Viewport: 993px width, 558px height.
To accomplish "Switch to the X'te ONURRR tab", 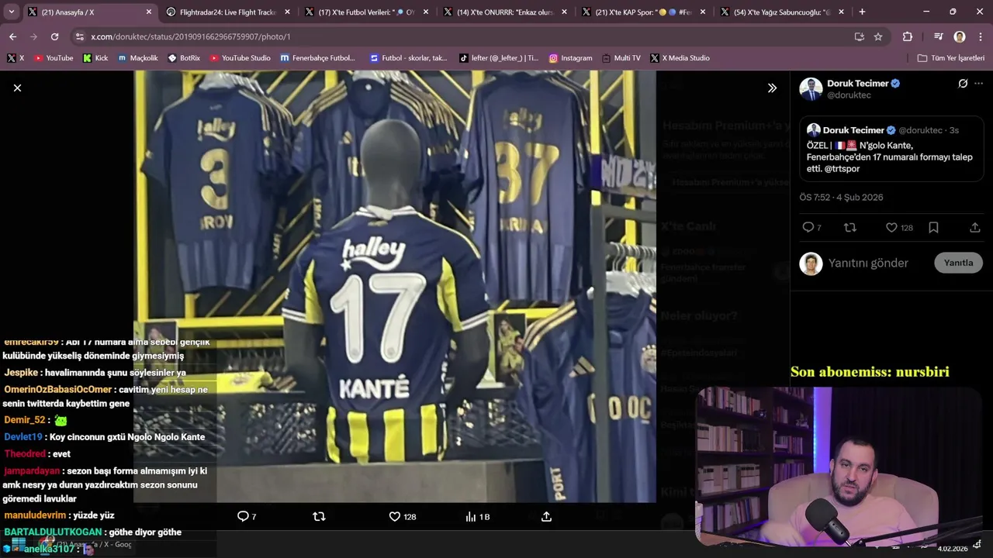I will tap(505, 12).
